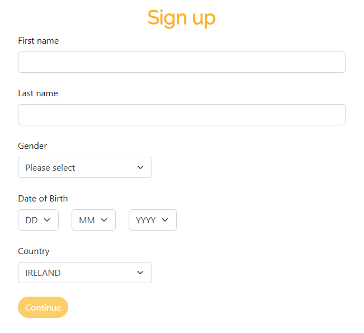Viewport: 364px width, 333px height.
Task: Click the Last name label
Action: 38,93
